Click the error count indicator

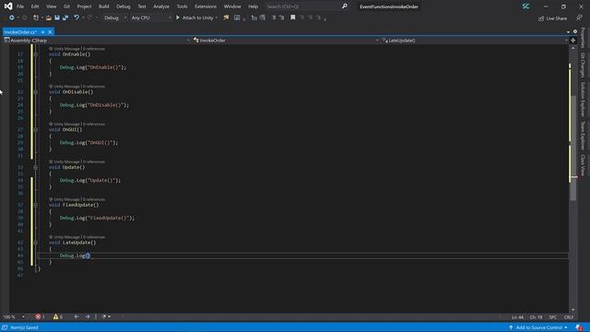pos(40,316)
